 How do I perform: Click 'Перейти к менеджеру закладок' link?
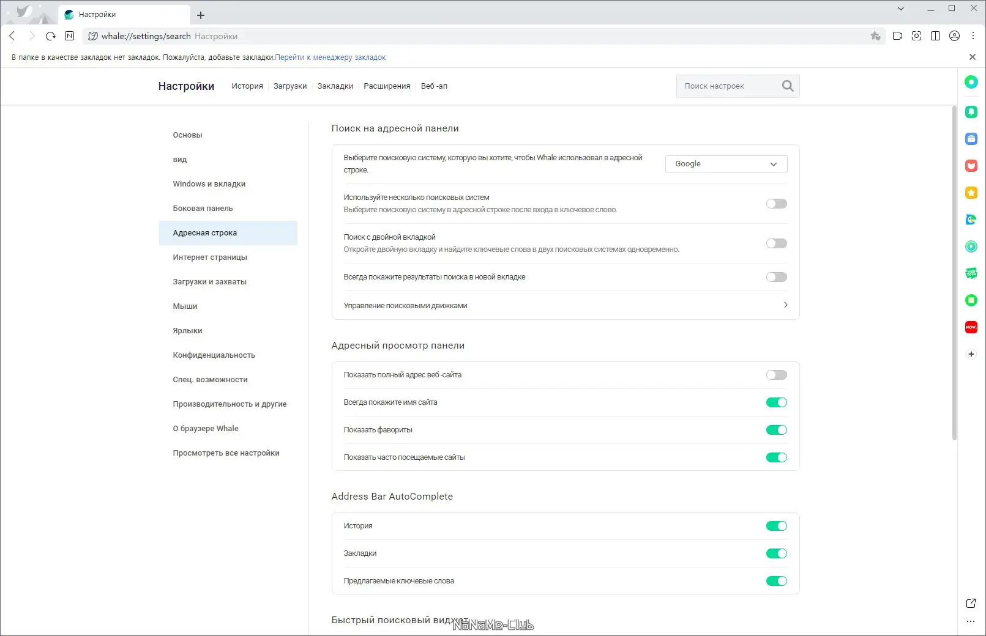(331, 57)
